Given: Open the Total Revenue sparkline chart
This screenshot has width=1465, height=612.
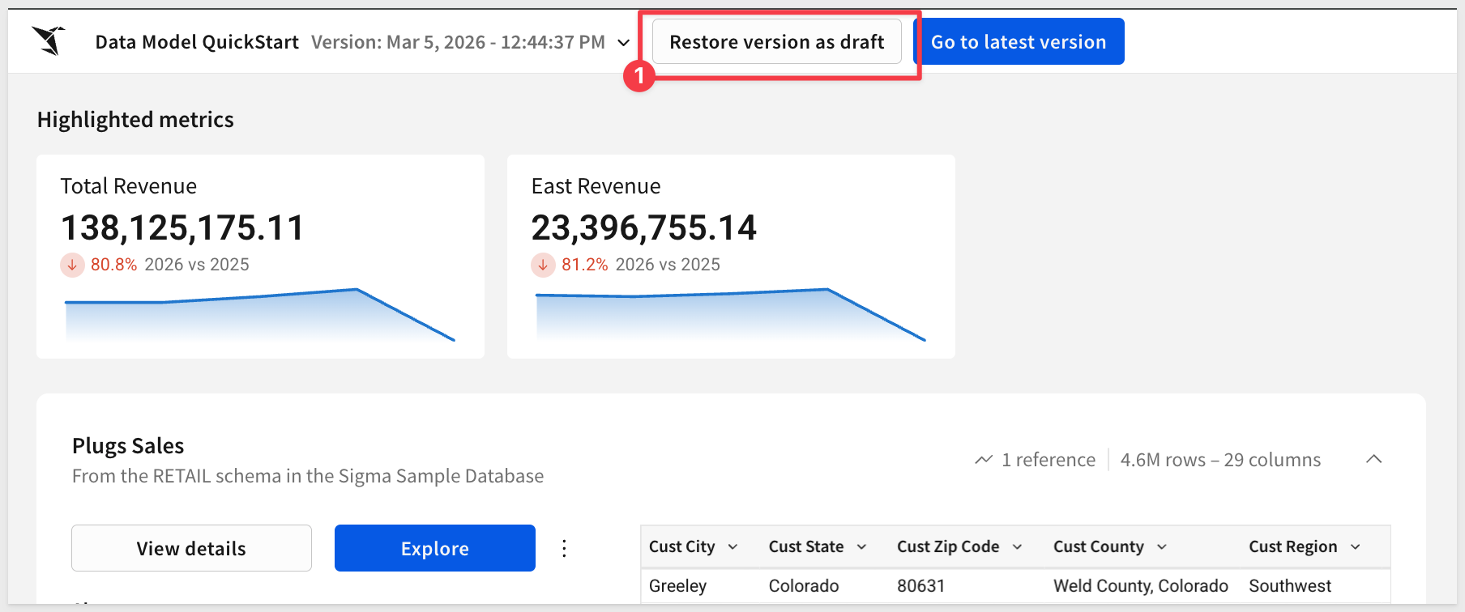Looking at the screenshot, I should (x=259, y=316).
